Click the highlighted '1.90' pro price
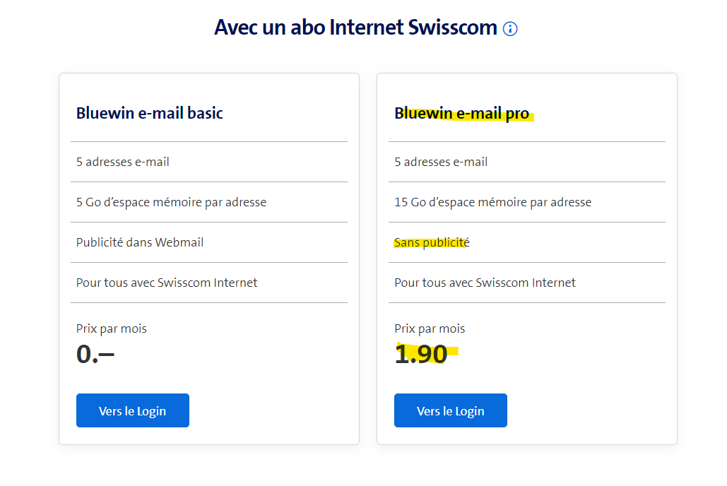This screenshot has height=486, width=727. pyautogui.click(x=421, y=354)
